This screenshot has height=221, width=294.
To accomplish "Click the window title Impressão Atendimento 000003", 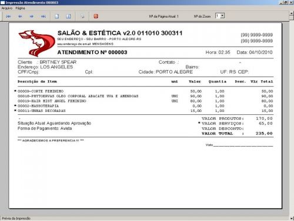I will pyautogui.click(x=32, y=2).
